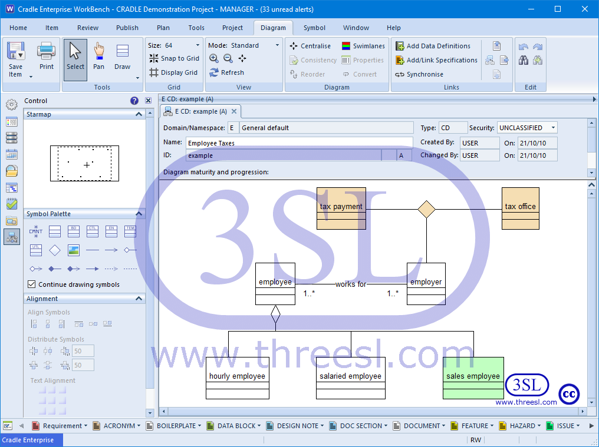Viewport: 599px width, 447px height.
Task: Open the Size dropdown
Action: point(198,45)
